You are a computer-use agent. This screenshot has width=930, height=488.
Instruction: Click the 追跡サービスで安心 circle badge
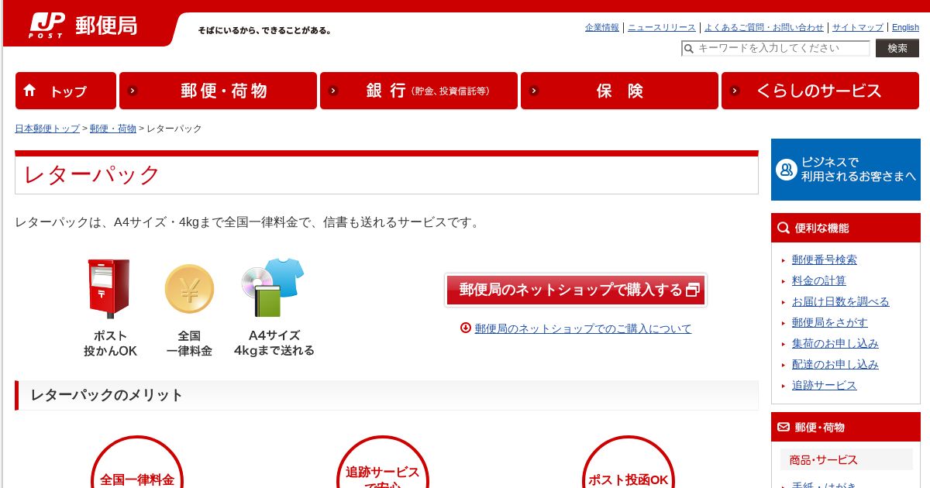(383, 462)
